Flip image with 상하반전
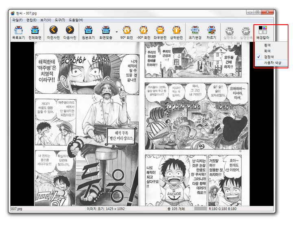This screenshot has height=231, width=293. (176, 32)
